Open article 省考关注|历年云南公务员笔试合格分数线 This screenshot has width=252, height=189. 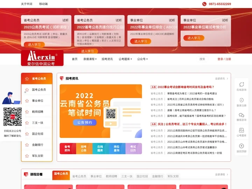190,99
